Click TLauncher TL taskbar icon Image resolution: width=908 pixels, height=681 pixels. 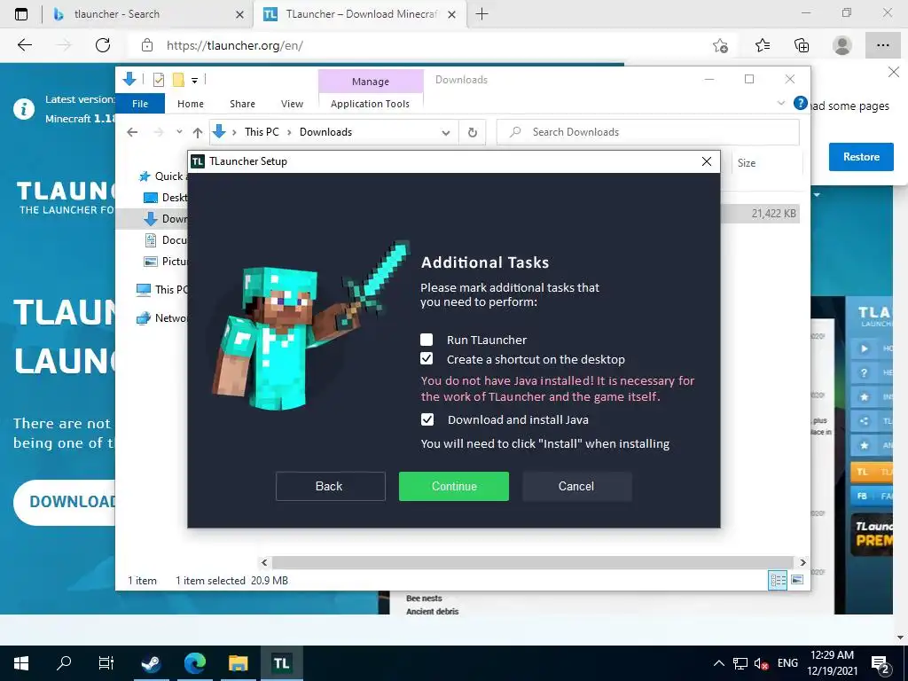281,663
